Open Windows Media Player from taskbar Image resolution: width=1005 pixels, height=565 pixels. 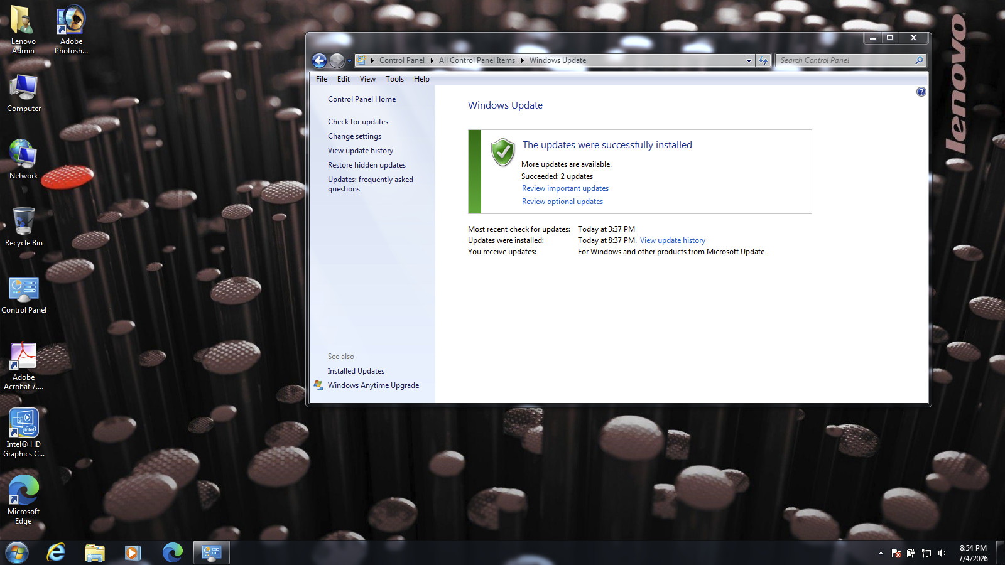click(133, 552)
